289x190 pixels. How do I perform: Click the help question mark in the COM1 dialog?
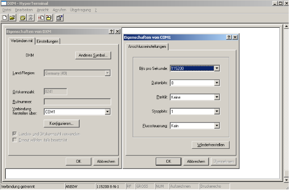tap(229, 37)
